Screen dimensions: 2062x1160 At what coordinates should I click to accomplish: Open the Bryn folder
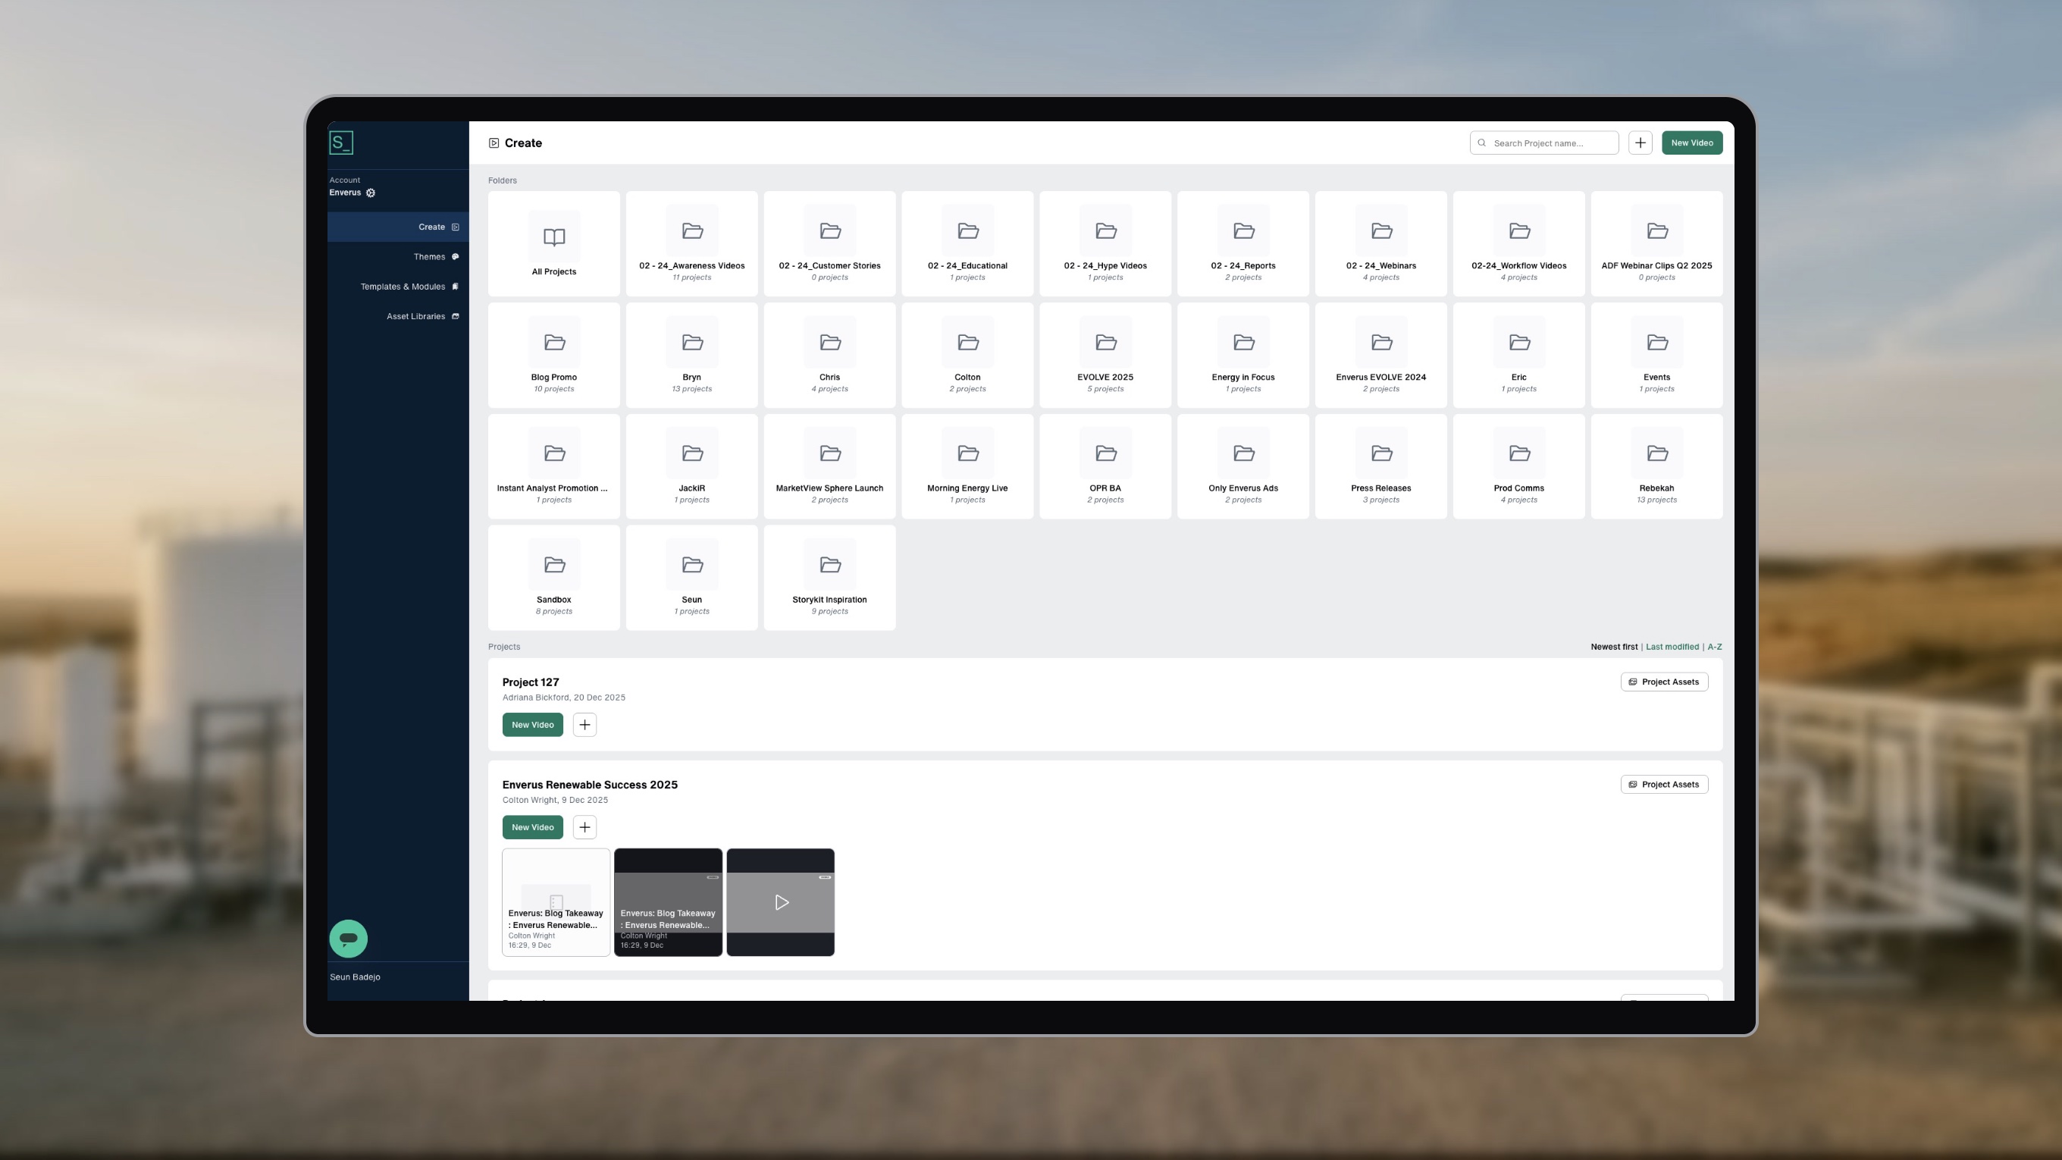click(x=691, y=355)
